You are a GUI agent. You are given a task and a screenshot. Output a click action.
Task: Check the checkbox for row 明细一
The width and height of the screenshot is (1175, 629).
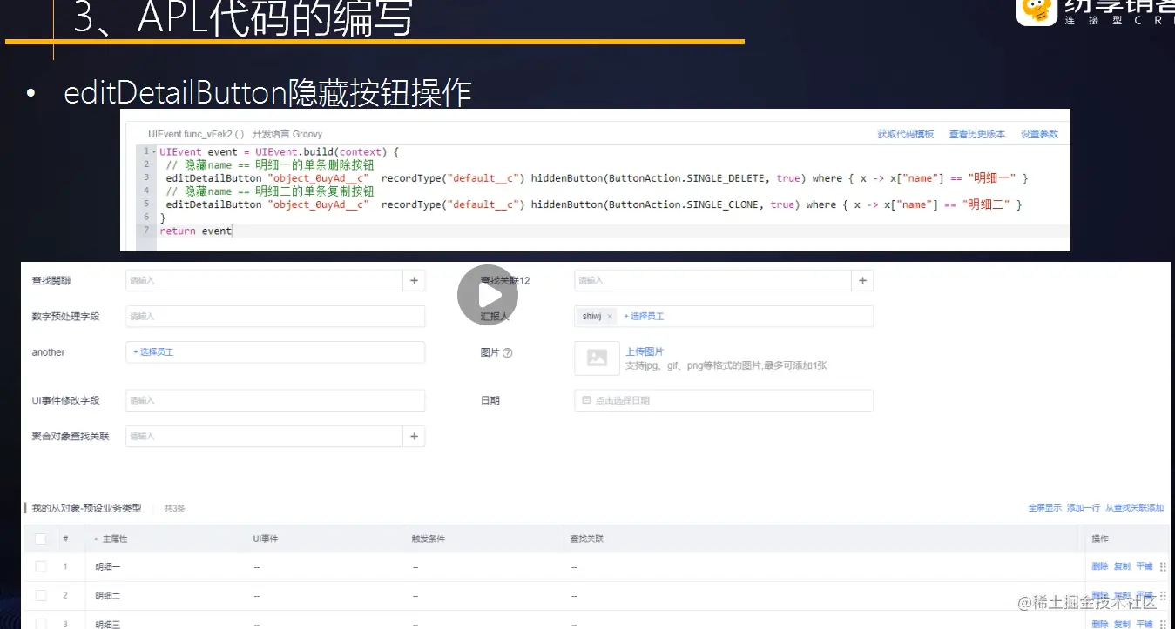coord(41,566)
